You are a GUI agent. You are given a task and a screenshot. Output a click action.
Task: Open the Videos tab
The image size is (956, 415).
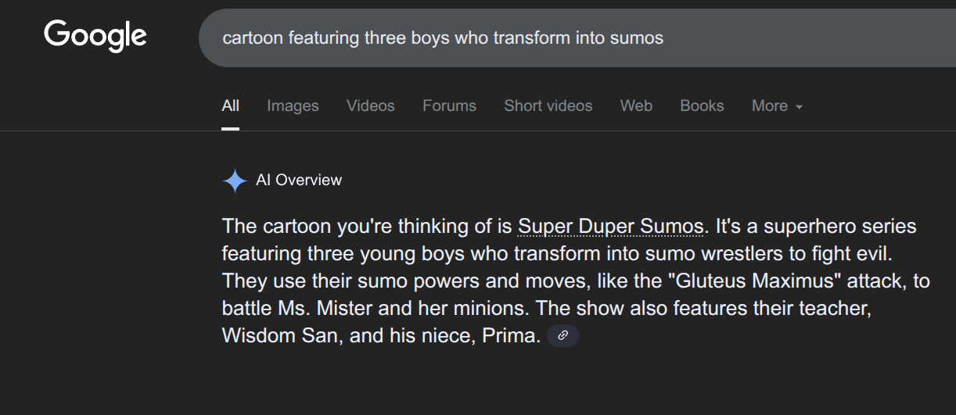(371, 106)
